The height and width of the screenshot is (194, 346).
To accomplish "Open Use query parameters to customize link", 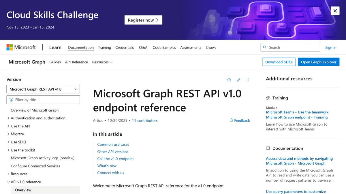I will [x=296, y=192].
